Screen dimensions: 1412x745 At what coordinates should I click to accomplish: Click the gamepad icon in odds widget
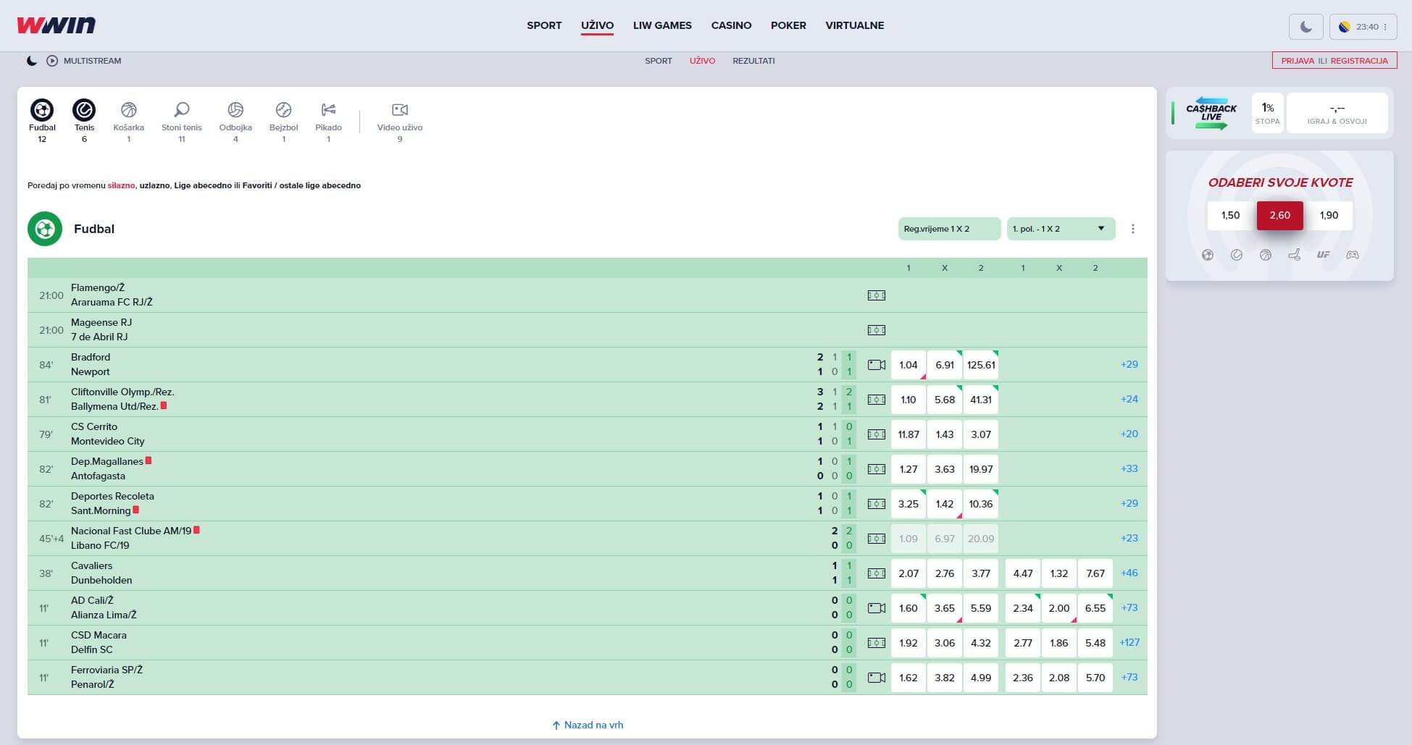(x=1353, y=255)
